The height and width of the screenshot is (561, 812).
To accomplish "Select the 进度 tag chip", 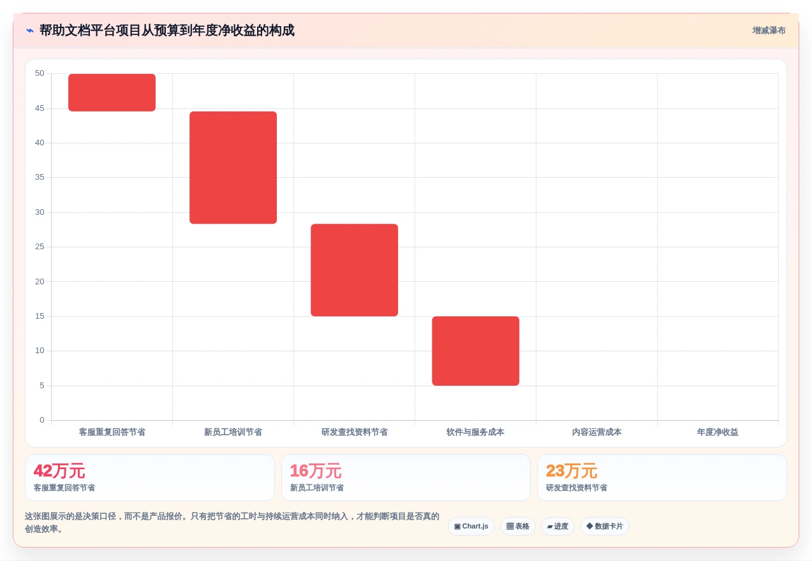I will 557,527.
